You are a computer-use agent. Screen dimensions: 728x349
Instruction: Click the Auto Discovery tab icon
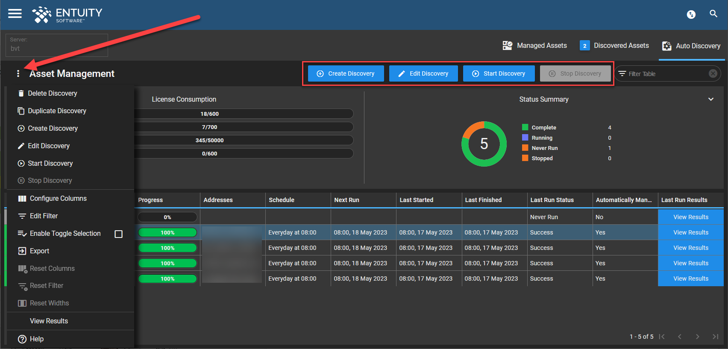[666, 46]
